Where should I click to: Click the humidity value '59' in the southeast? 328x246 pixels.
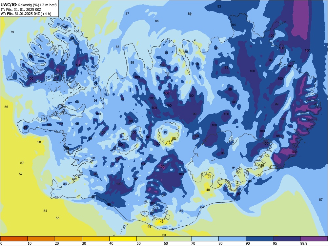pyautogui.click(x=262, y=165)
